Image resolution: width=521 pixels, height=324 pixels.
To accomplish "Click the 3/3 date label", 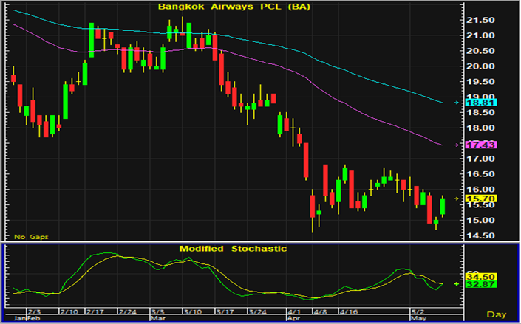I will (158, 312).
